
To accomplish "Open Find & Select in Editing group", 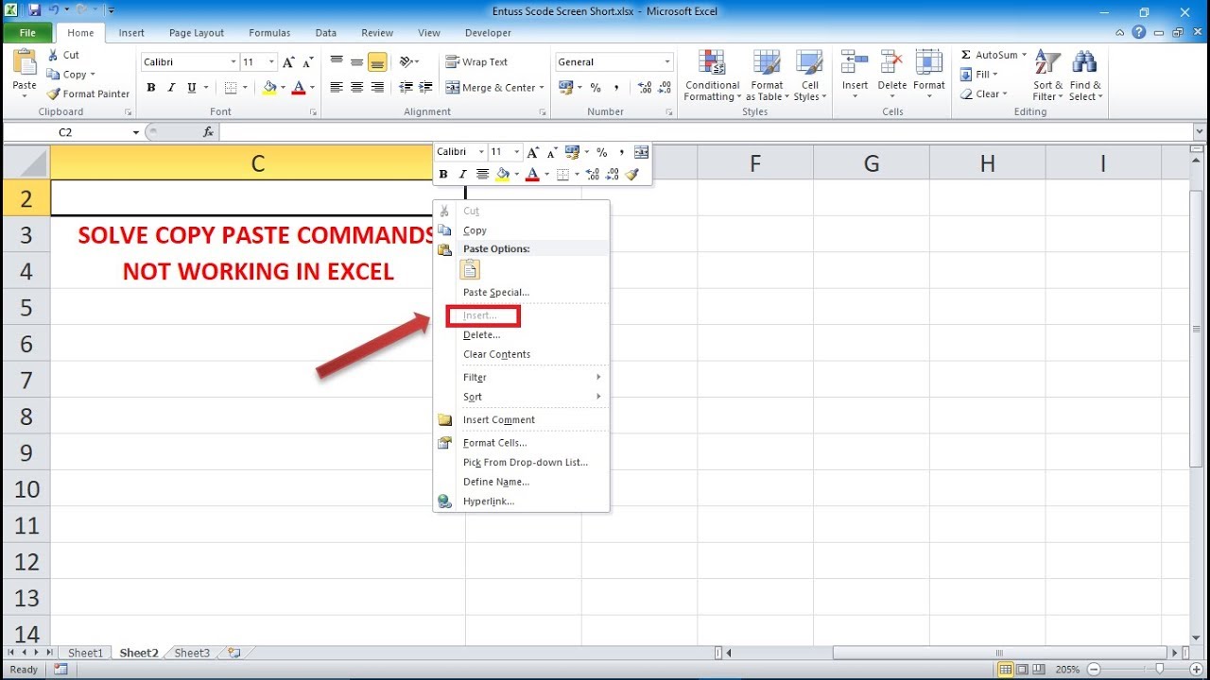I will point(1085,76).
